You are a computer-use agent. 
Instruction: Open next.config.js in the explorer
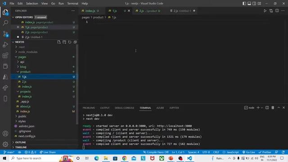point(27,136)
